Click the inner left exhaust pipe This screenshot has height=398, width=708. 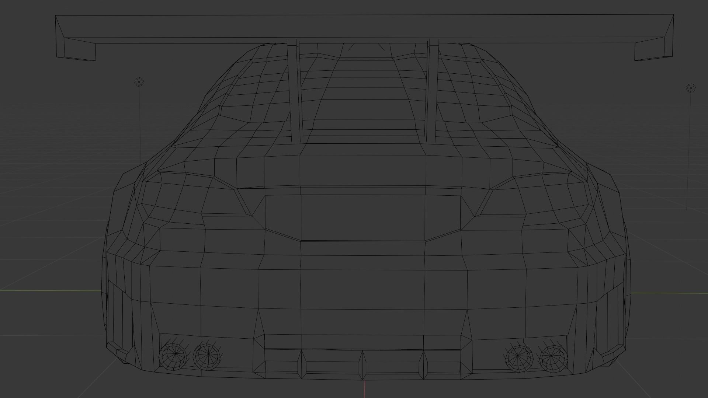pos(207,356)
